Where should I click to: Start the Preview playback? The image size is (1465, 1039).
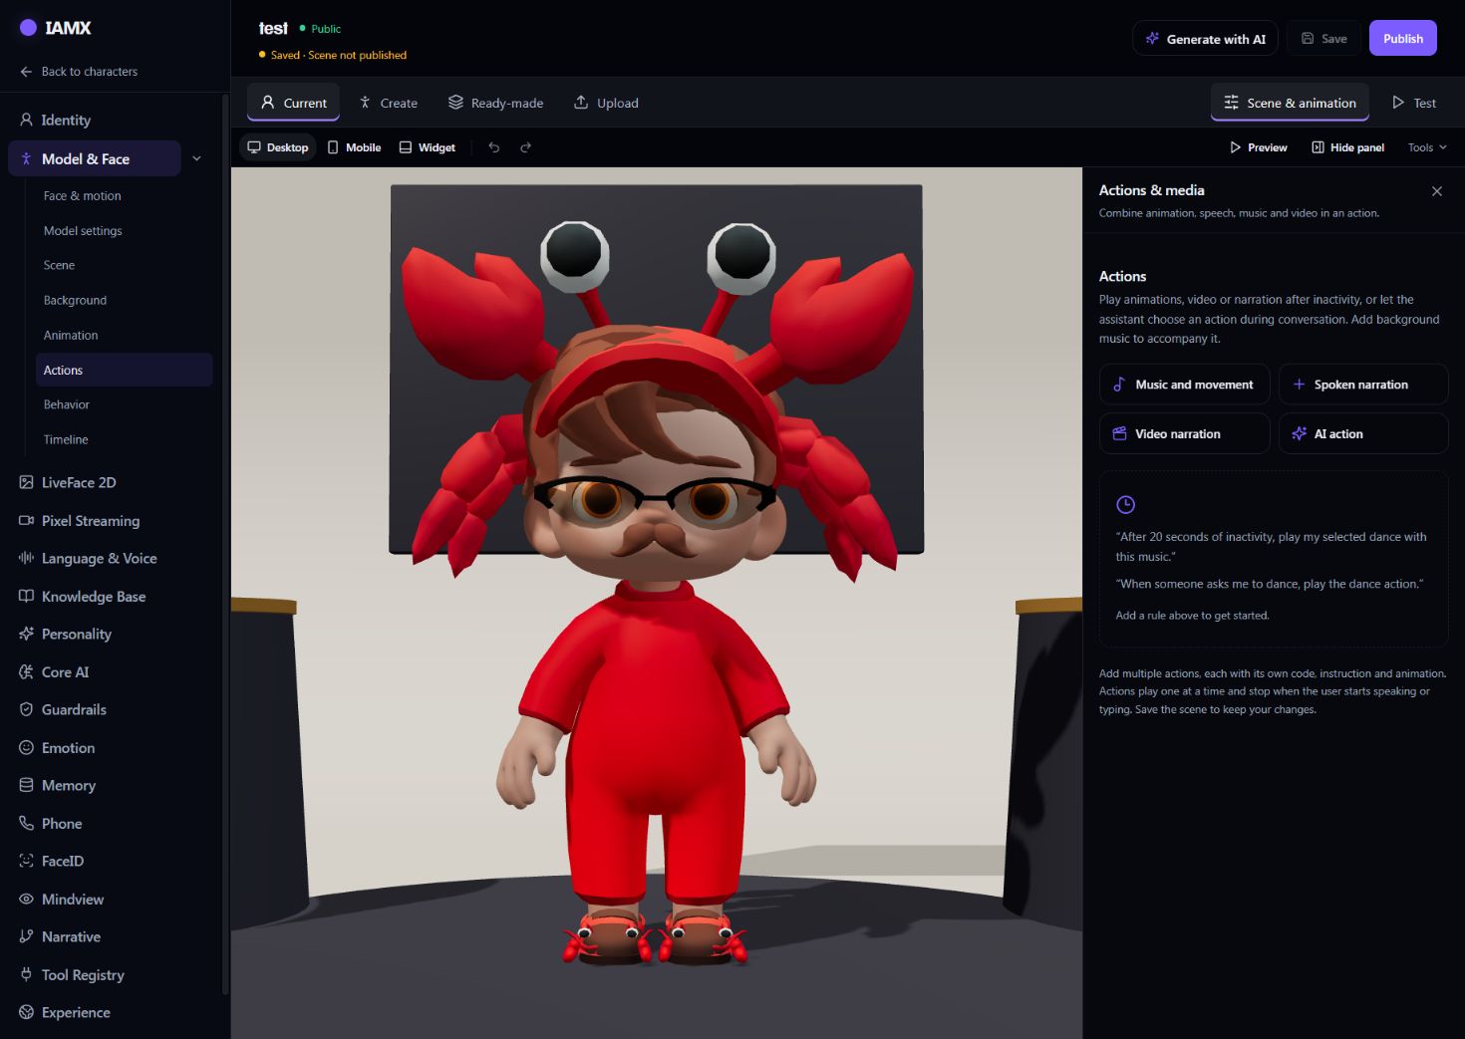click(x=1258, y=147)
